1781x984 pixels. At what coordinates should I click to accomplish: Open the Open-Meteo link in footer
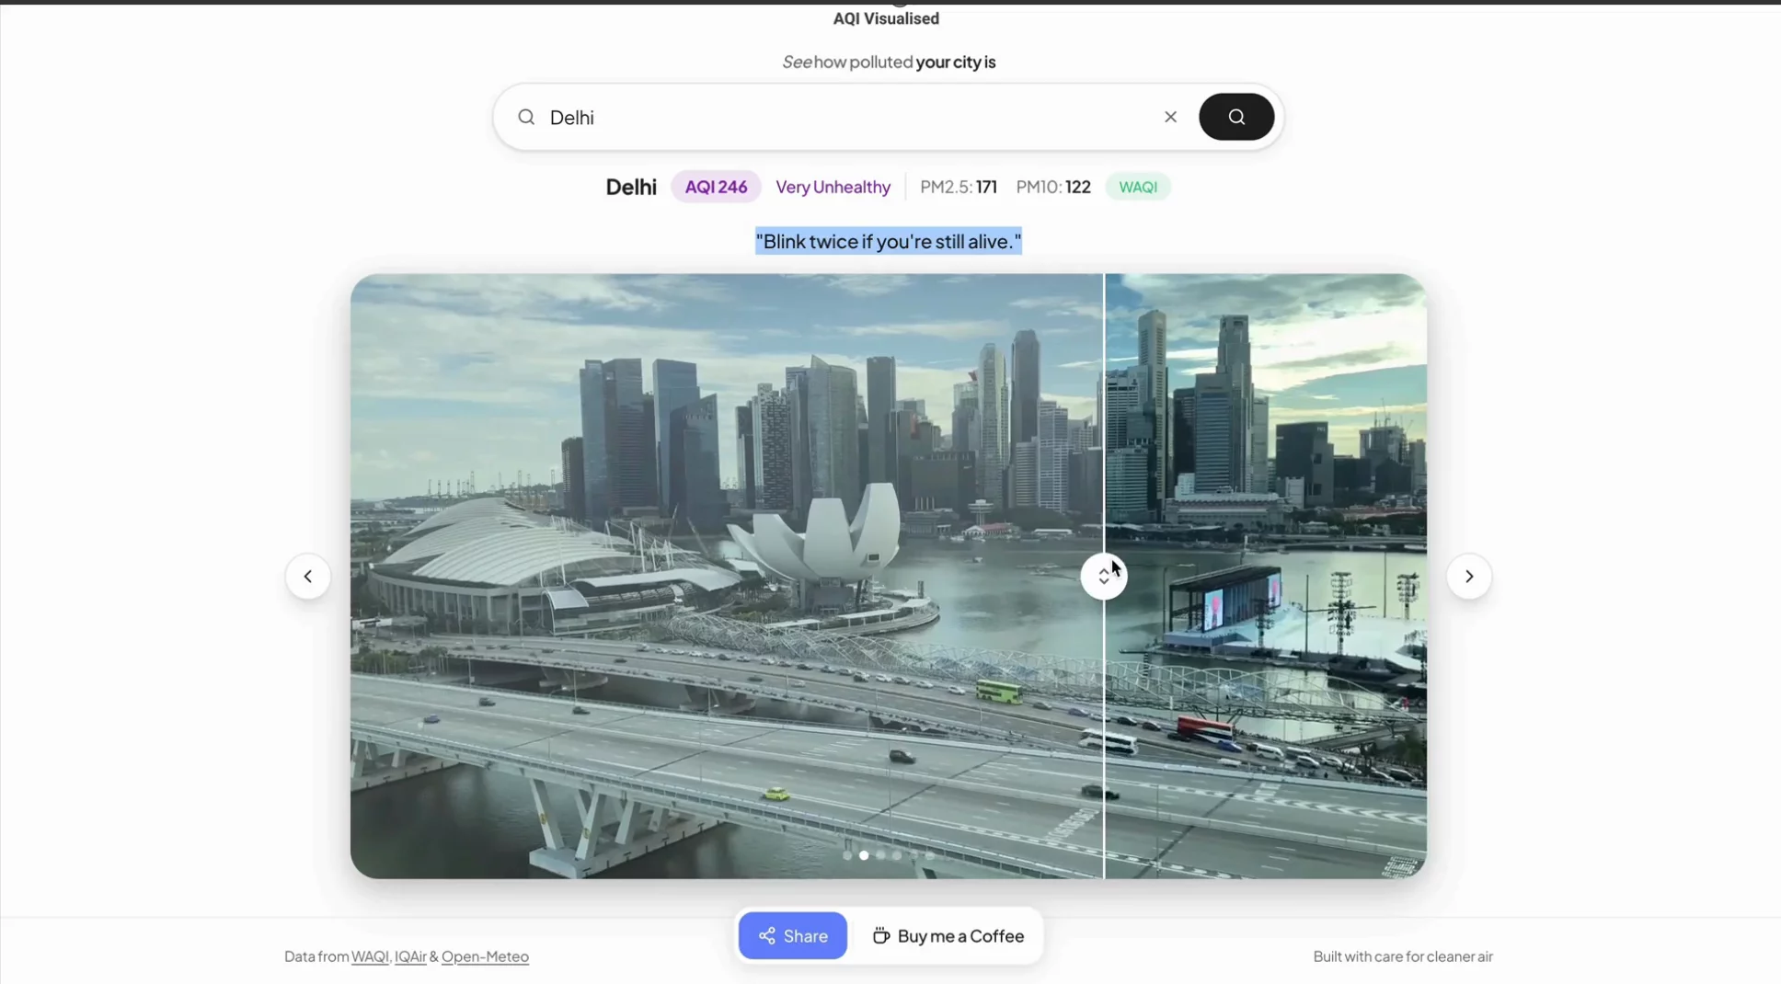click(485, 956)
